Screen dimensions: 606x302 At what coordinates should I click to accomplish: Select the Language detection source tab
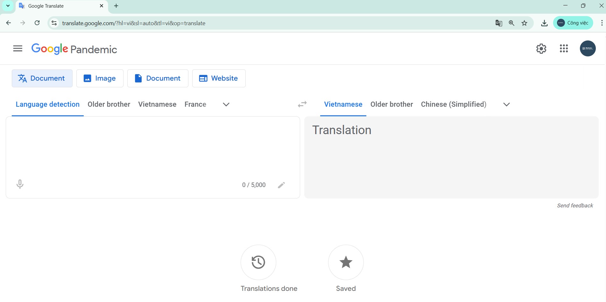coord(48,104)
